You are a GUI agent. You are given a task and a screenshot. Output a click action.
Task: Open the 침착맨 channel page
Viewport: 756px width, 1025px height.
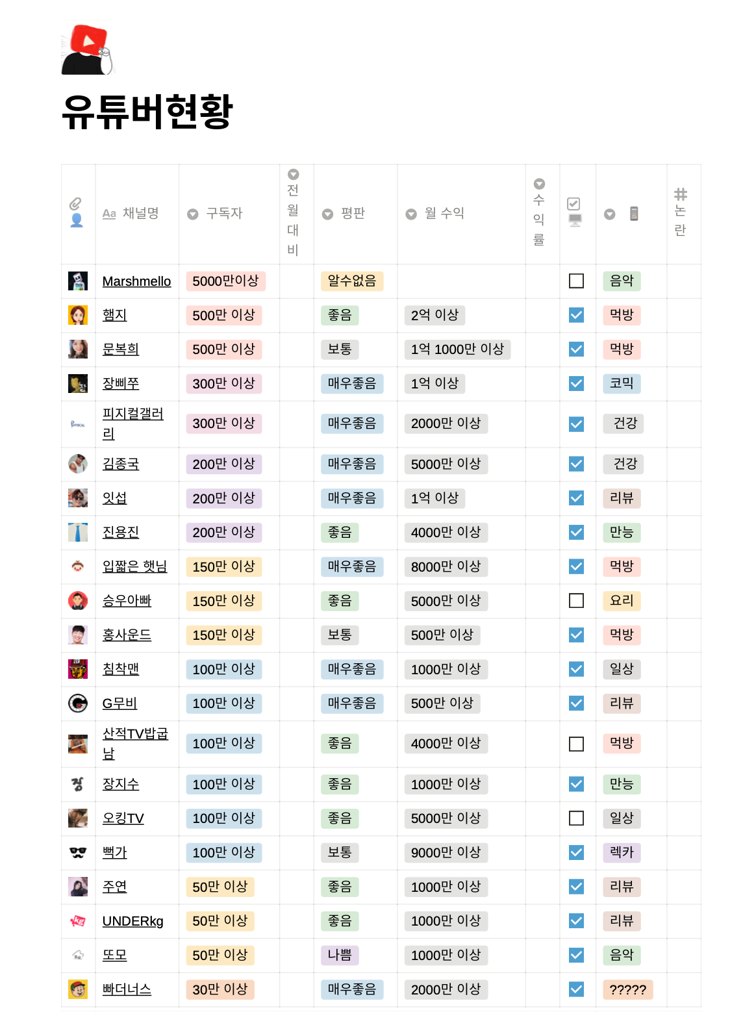[x=121, y=669]
